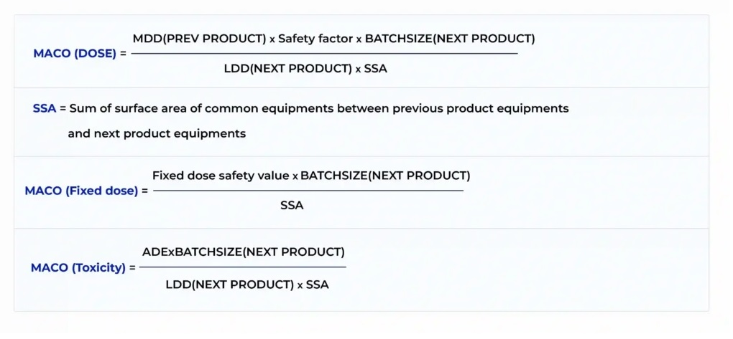This screenshot has height=339, width=733.
Task: Click the MACO (Toxicity) fraction line
Action: 242,267
